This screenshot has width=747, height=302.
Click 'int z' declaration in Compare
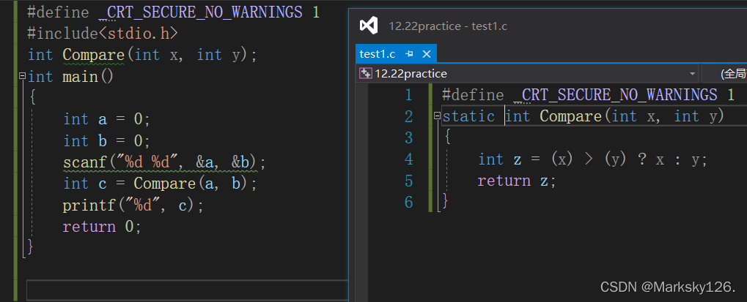499,159
